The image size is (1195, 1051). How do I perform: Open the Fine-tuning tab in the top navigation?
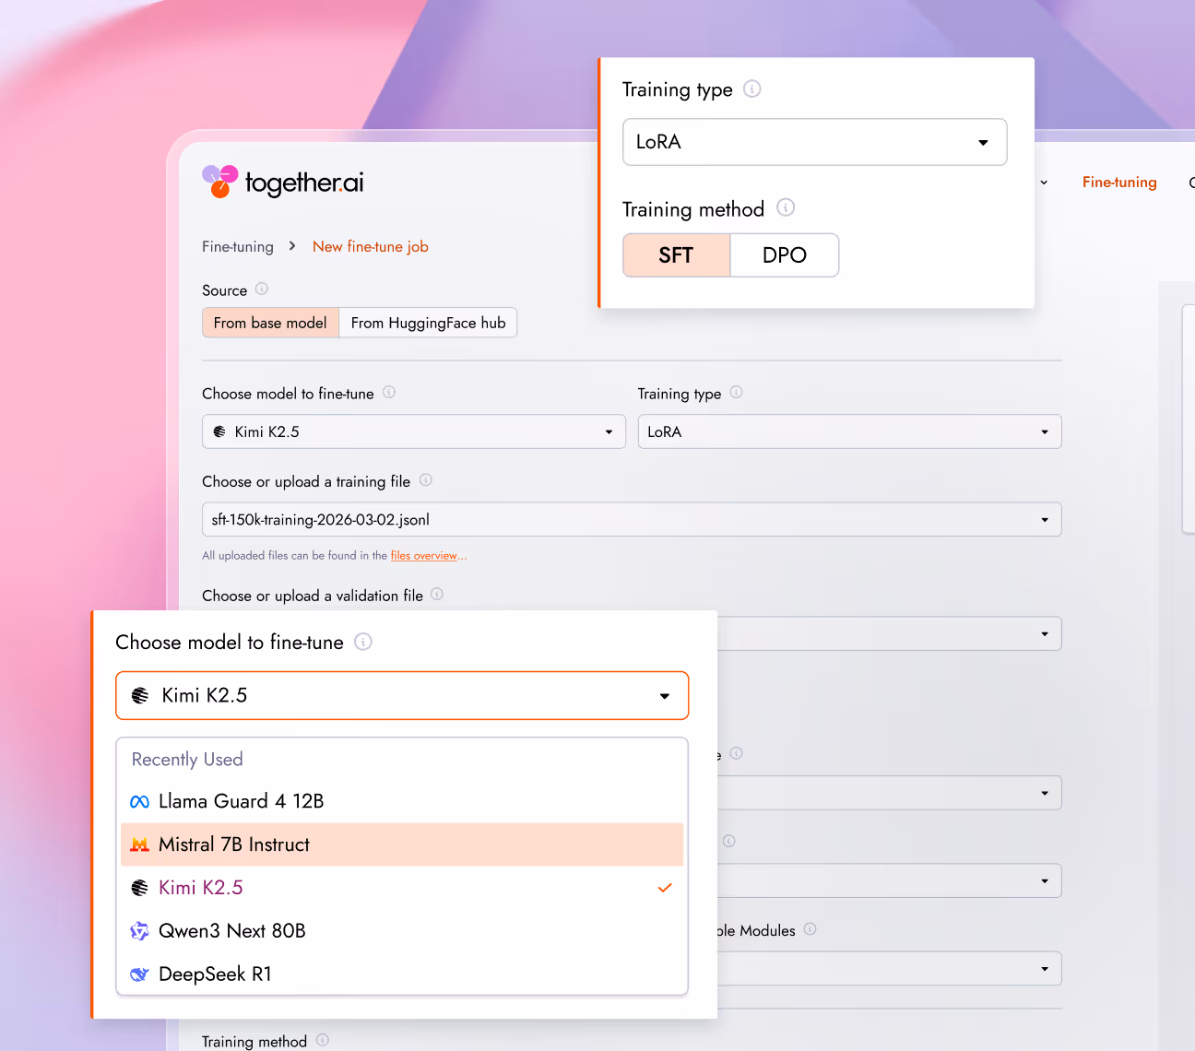pyautogui.click(x=1119, y=183)
